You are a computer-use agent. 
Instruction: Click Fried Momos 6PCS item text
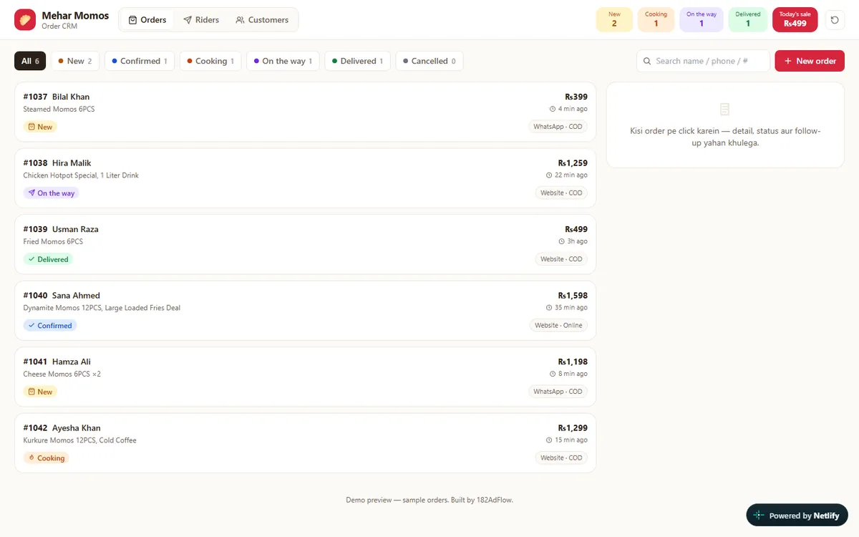[x=53, y=242]
